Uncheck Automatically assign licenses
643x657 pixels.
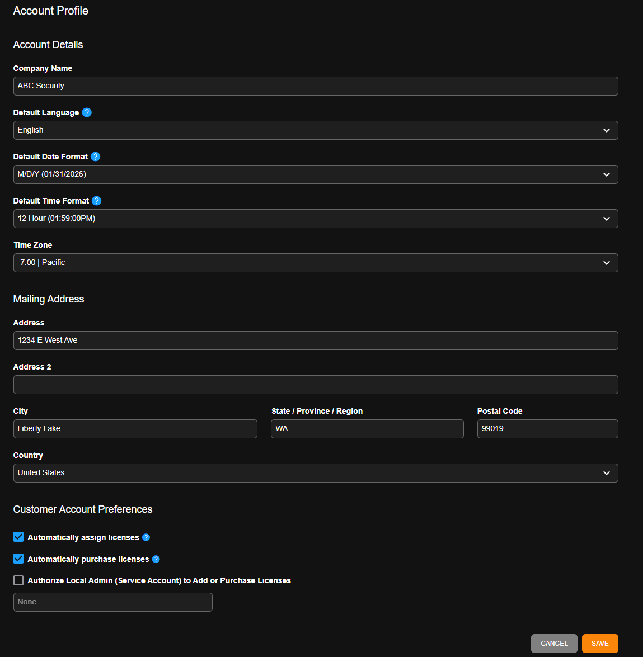click(18, 536)
